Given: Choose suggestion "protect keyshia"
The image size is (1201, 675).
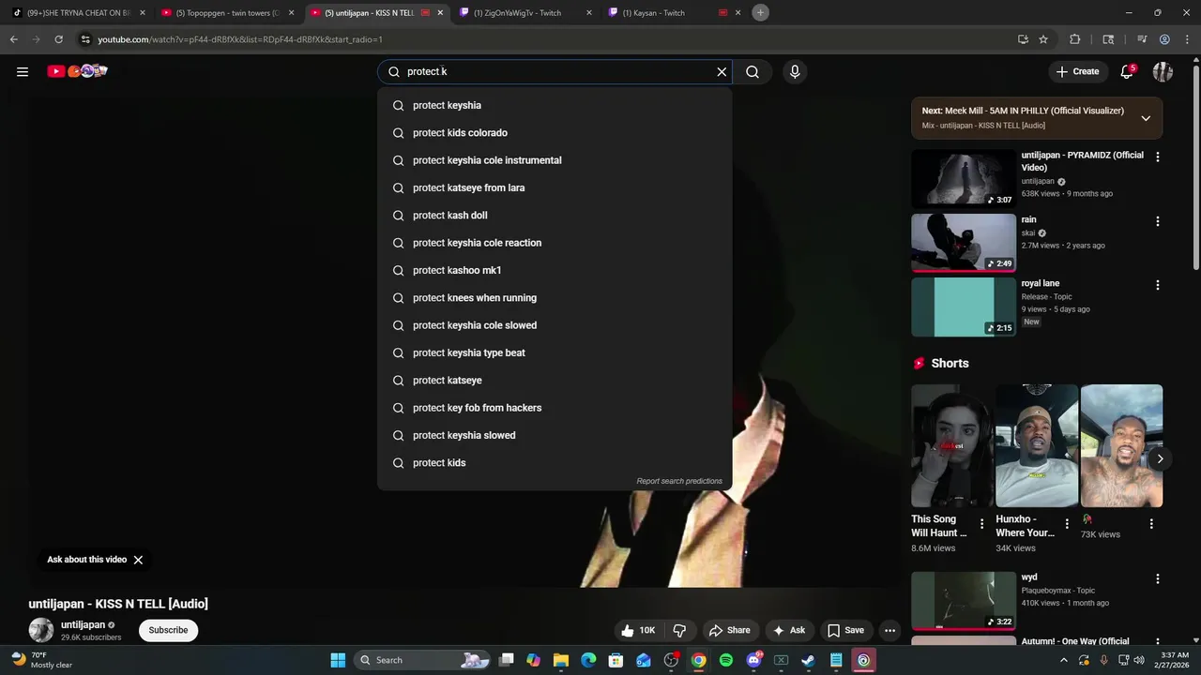Looking at the screenshot, I should pyautogui.click(x=555, y=105).
